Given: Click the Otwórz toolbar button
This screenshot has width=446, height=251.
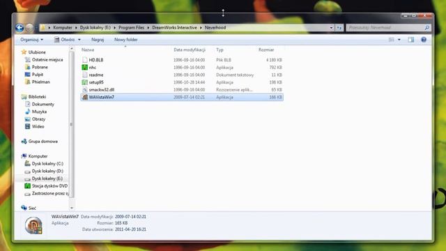Looking at the screenshot, I should (64, 40).
